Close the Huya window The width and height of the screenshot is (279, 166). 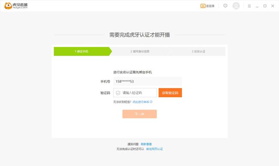point(273,6)
